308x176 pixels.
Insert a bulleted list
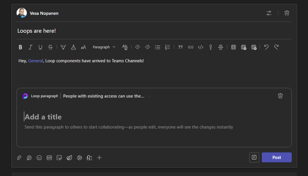(x=157, y=47)
